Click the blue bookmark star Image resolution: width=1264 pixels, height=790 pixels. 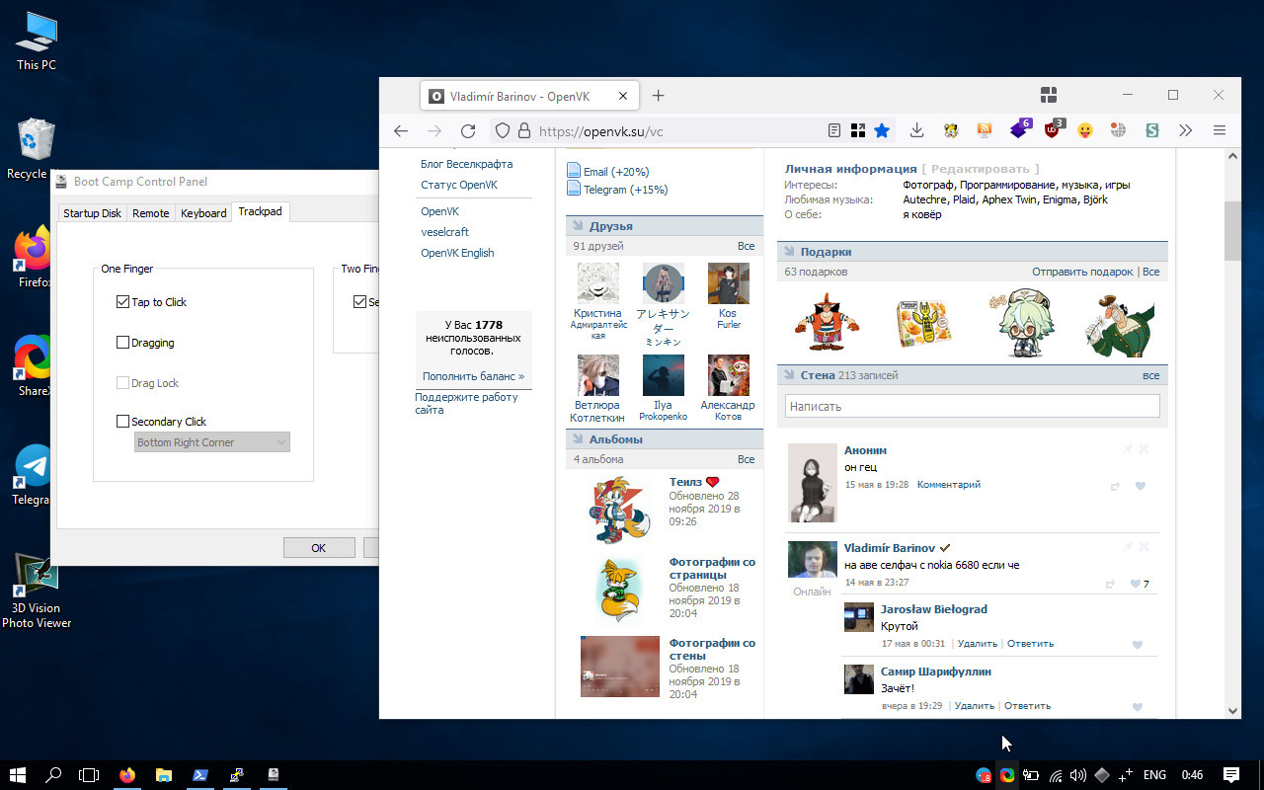[x=882, y=130]
